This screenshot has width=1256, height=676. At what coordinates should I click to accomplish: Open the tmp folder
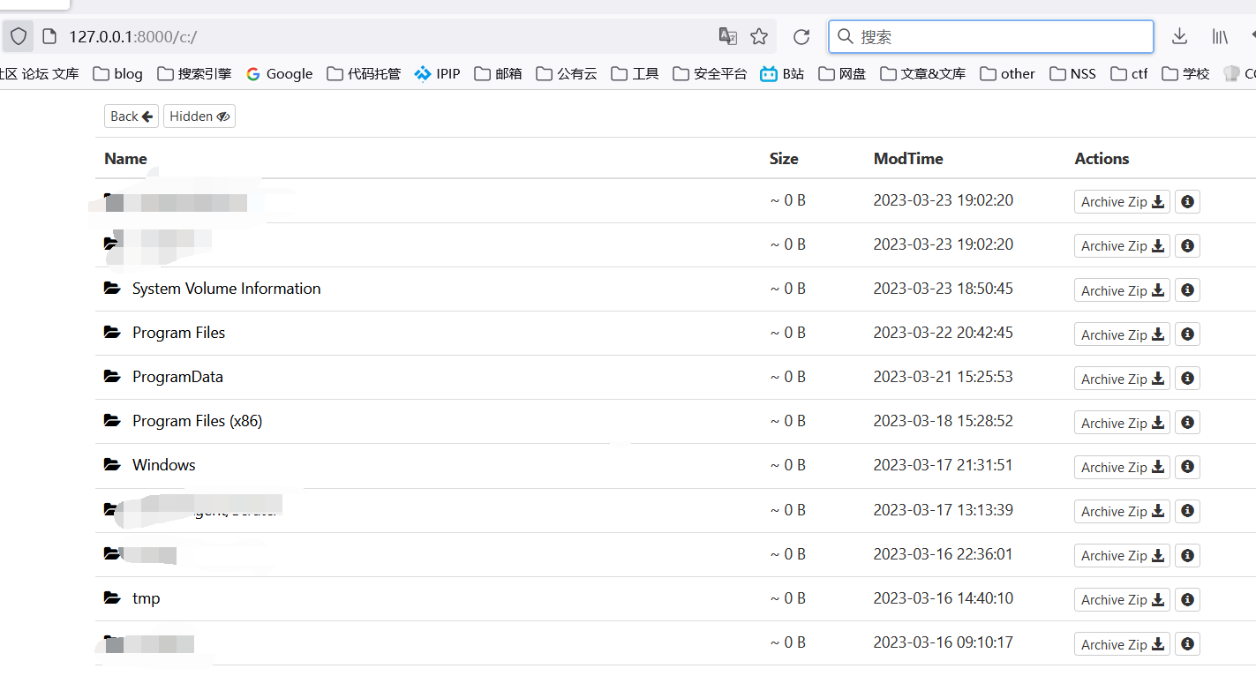pos(147,598)
